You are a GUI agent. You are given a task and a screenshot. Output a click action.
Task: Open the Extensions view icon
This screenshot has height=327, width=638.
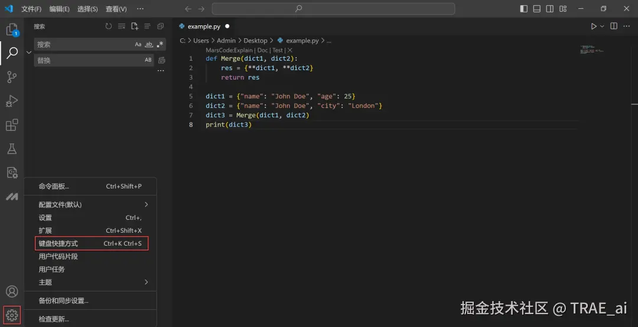12,125
